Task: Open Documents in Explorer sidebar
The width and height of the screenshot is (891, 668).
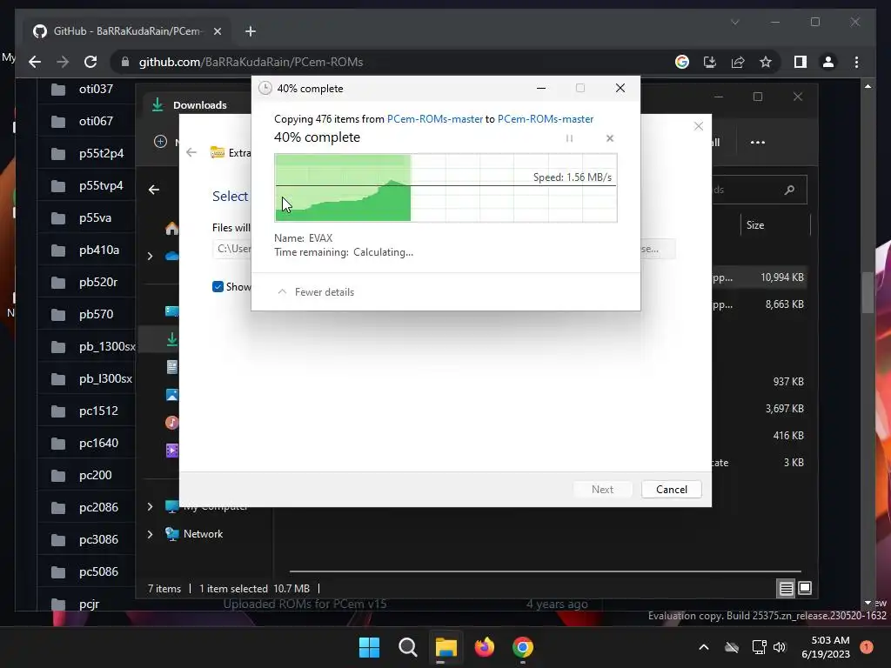Action: pos(171,367)
